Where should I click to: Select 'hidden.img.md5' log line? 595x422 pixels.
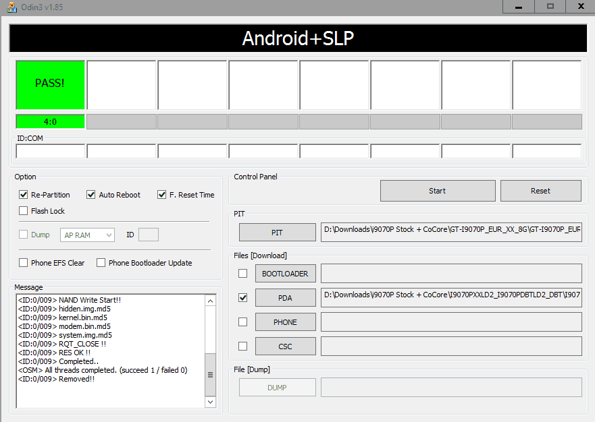click(x=64, y=309)
